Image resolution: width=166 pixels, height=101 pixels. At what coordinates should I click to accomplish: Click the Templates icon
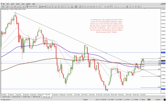[x=80, y=7]
